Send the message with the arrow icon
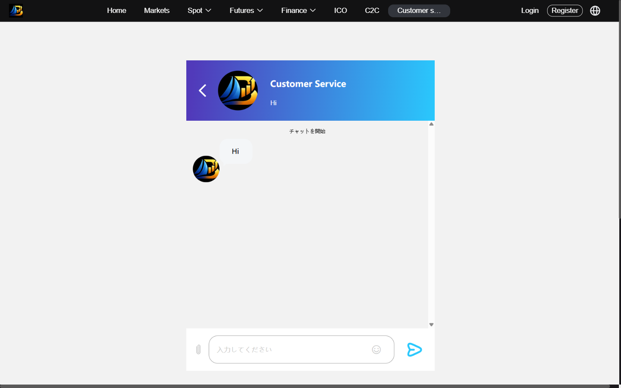Image resolution: width=621 pixels, height=388 pixels. pos(414,350)
